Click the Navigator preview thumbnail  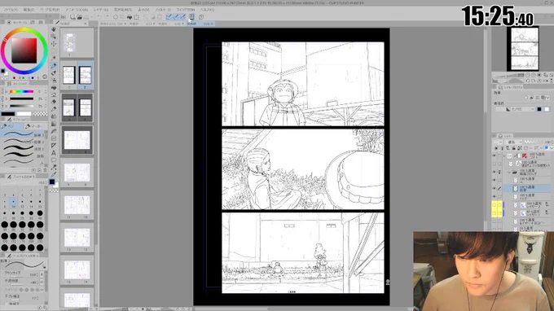tap(522, 49)
